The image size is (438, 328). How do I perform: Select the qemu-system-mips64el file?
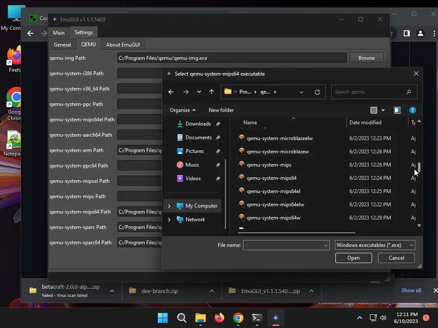coord(273,191)
